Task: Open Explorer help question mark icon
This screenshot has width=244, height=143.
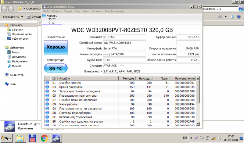Action: coord(239,17)
